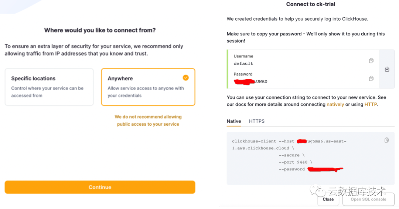This screenshot has width=399, height=209.
Task: Select the Specific locations option
Action: [49, 87]
